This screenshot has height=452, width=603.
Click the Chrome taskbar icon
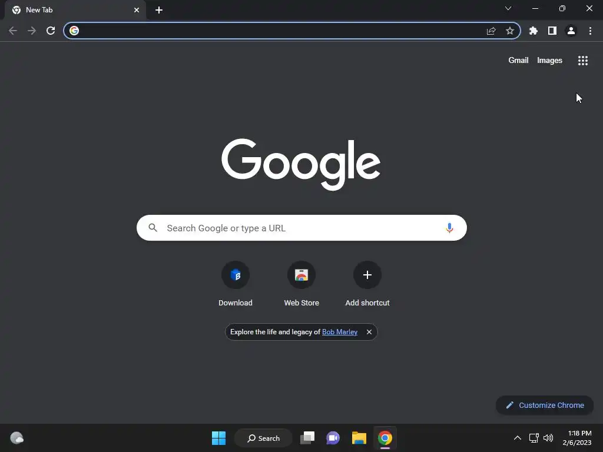point(385,438)
